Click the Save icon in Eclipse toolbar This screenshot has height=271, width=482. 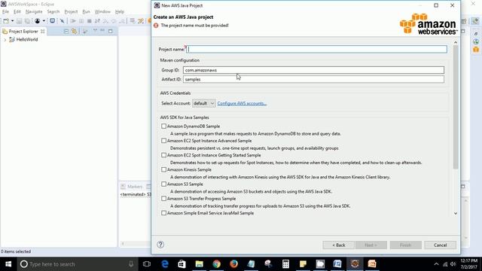coord(19,21)
